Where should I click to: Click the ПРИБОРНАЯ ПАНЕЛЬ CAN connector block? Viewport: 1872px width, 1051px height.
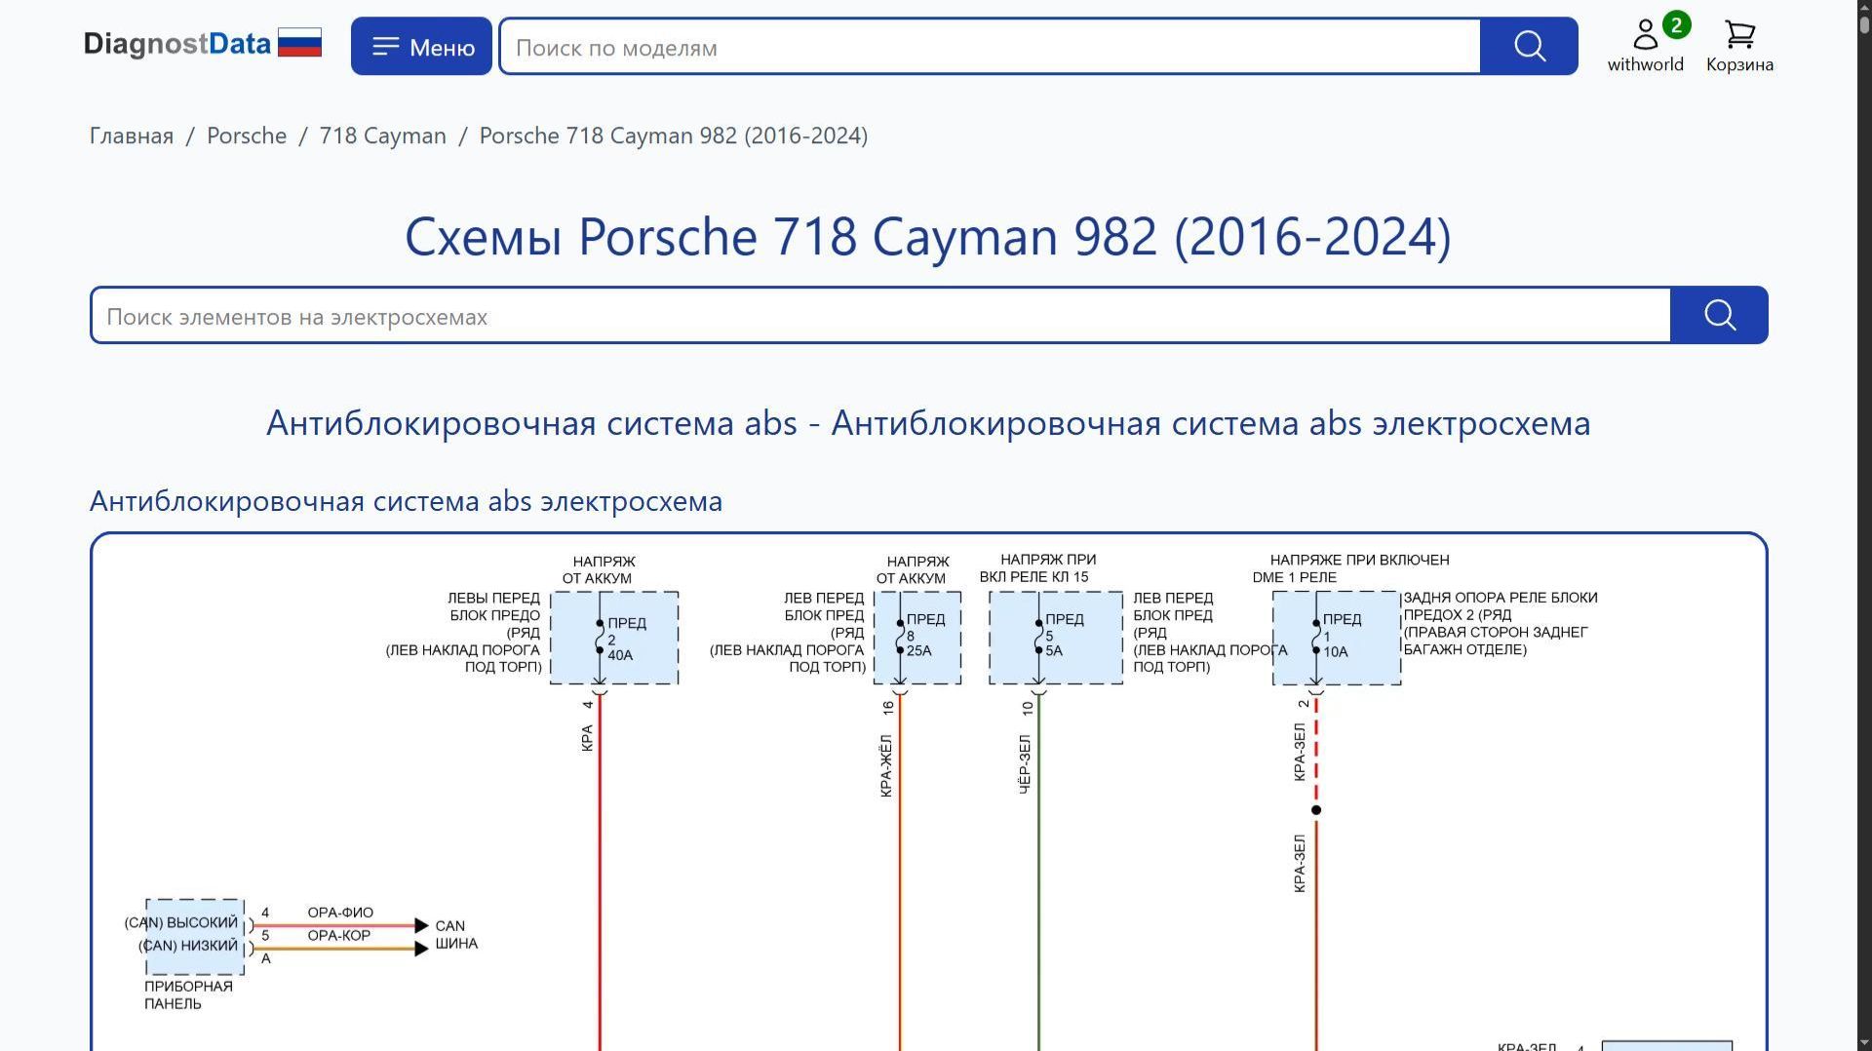[195, 937]
